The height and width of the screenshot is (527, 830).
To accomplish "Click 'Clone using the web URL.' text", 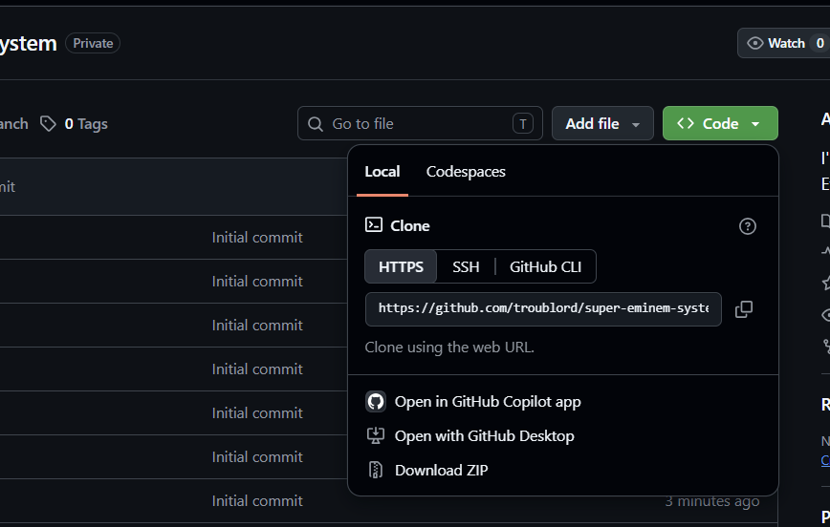I will [x=449, y=348].
